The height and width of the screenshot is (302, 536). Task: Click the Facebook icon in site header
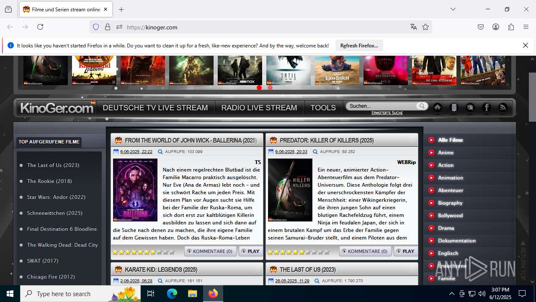point(487,107)
